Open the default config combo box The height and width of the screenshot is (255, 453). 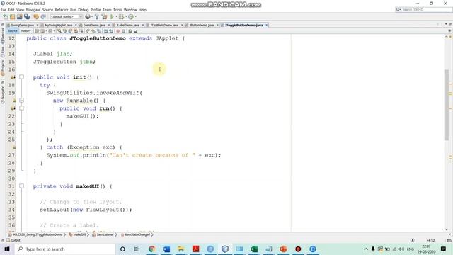pos(66,17)
